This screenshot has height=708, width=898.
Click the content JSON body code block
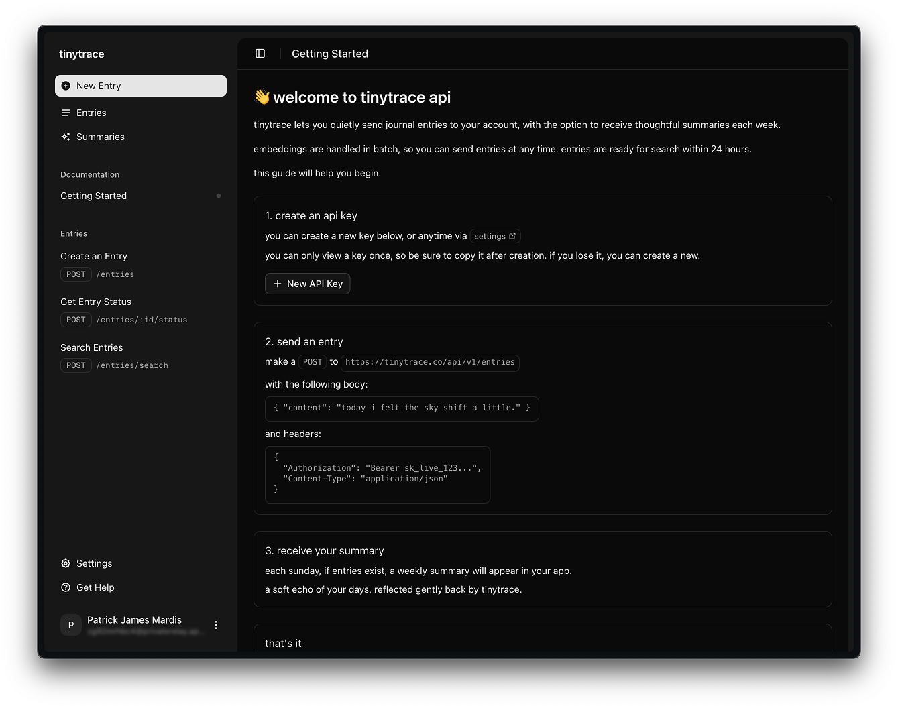[402, 408]
